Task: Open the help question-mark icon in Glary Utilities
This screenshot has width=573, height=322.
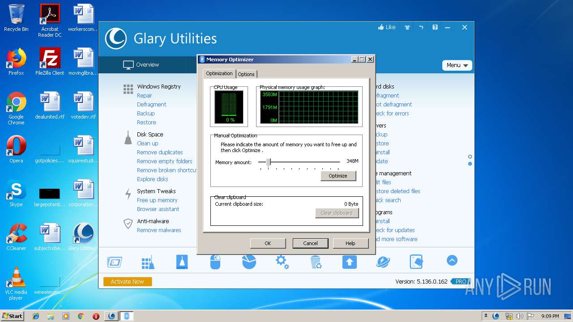Action: point(435,27)
